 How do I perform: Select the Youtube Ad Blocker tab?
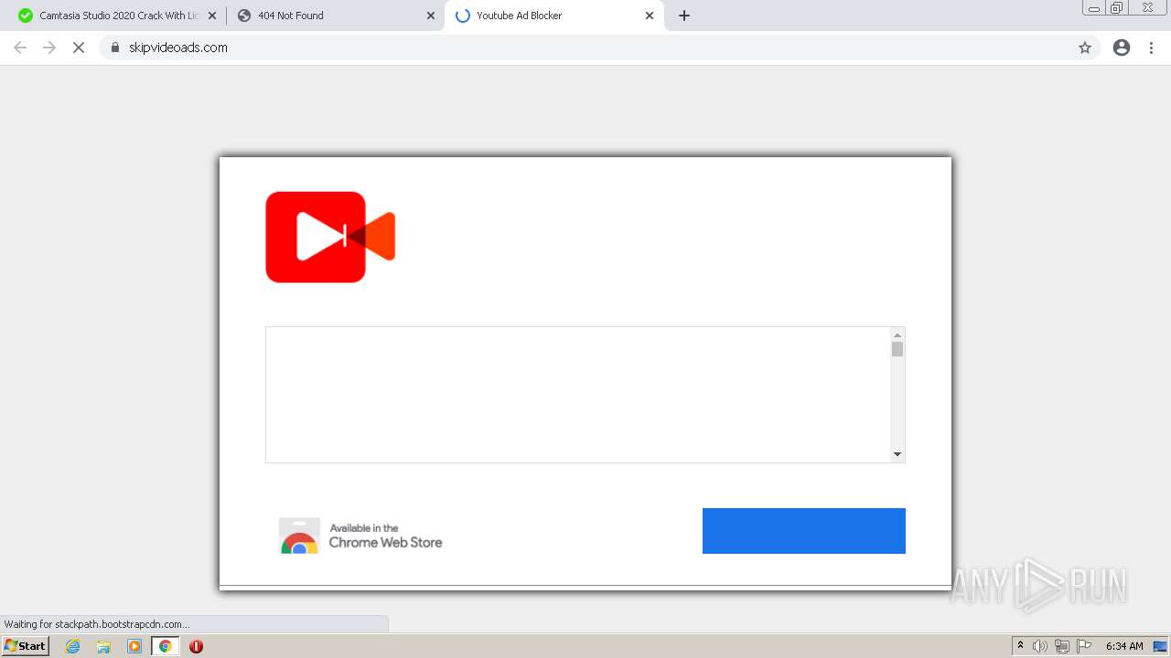[553, 16]
